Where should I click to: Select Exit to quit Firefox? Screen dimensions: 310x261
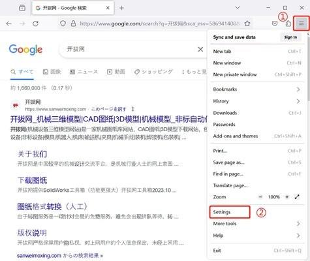pyautogui.click(x=257, y=251)
